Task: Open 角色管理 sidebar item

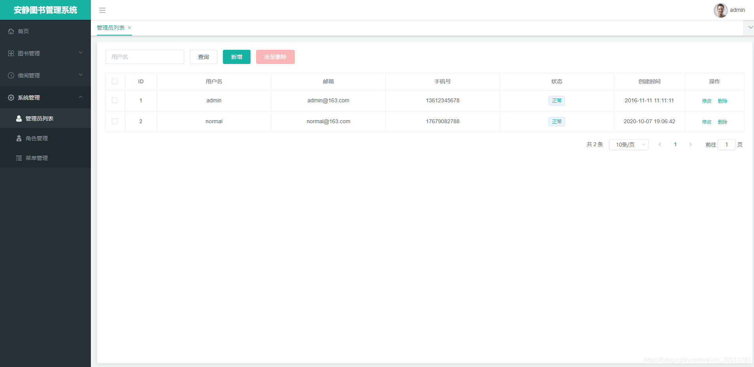Action: 45,138
